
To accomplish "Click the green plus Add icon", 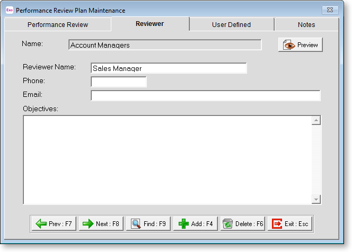I will [183, 224].
